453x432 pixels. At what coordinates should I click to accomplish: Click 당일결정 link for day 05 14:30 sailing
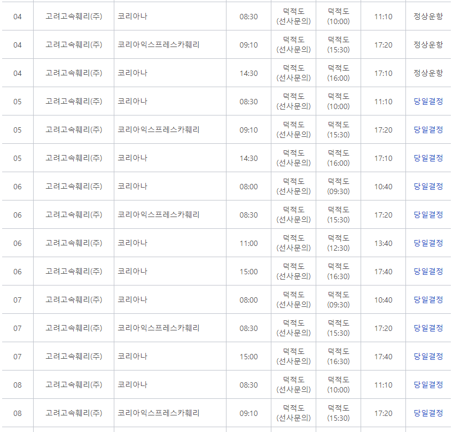[428, 158]
